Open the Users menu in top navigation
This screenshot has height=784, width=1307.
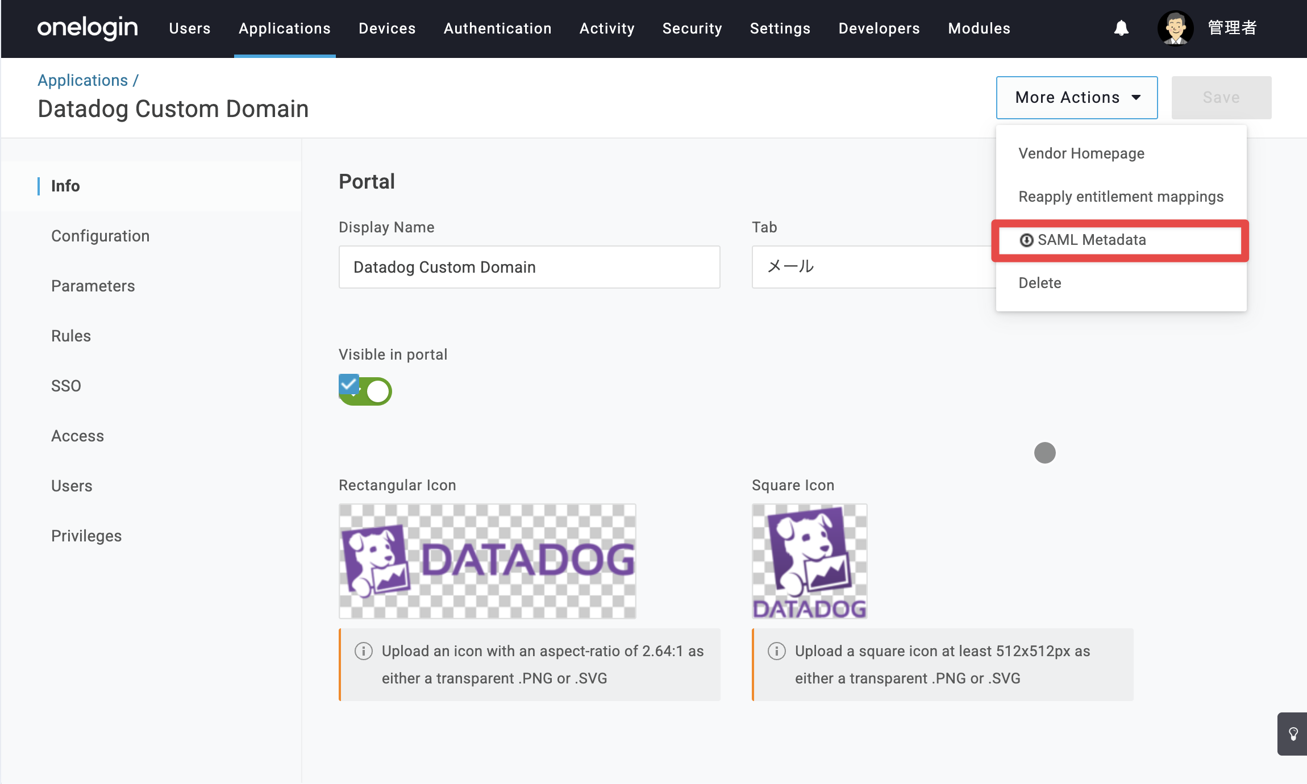(x=190, y=28)
